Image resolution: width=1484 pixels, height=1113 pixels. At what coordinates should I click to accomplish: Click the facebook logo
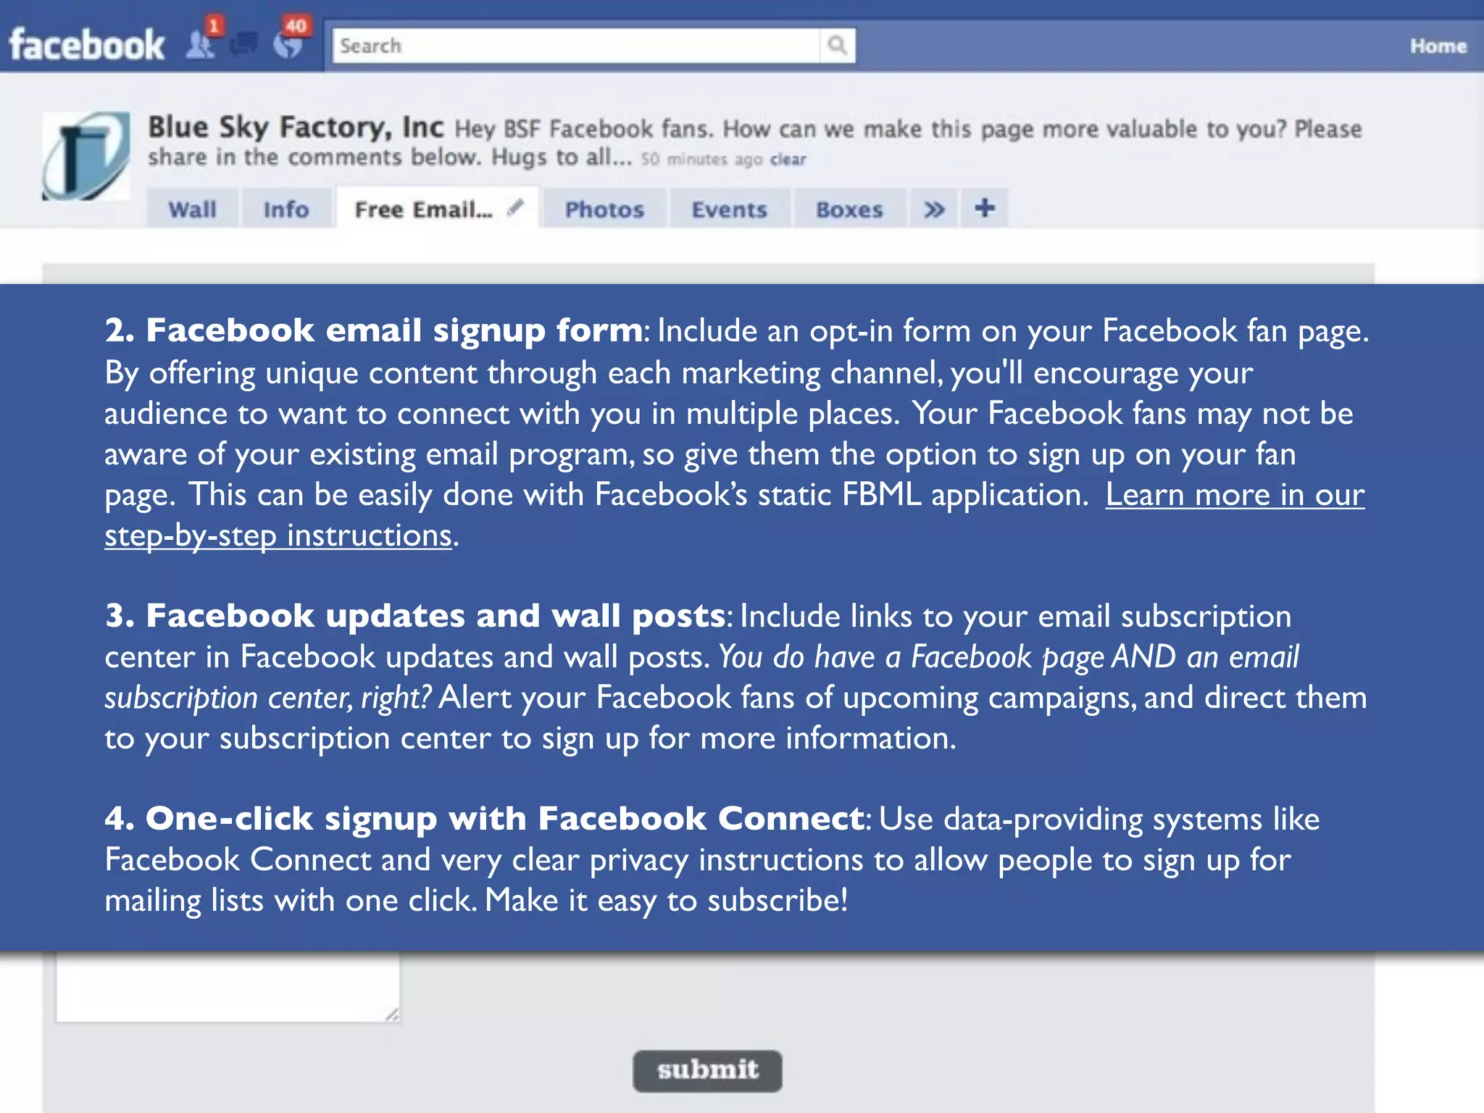coord(87,45)
